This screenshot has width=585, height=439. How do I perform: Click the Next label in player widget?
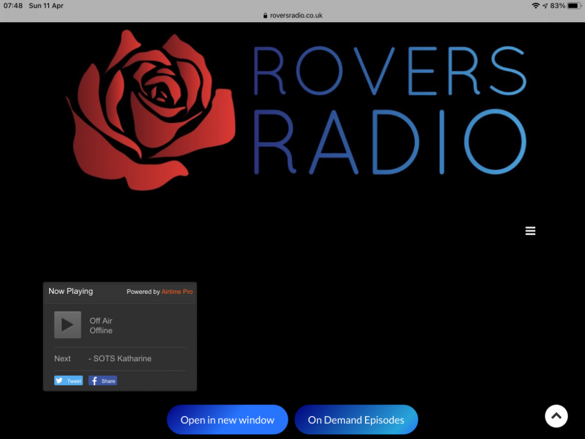click(x=63, y=359)
